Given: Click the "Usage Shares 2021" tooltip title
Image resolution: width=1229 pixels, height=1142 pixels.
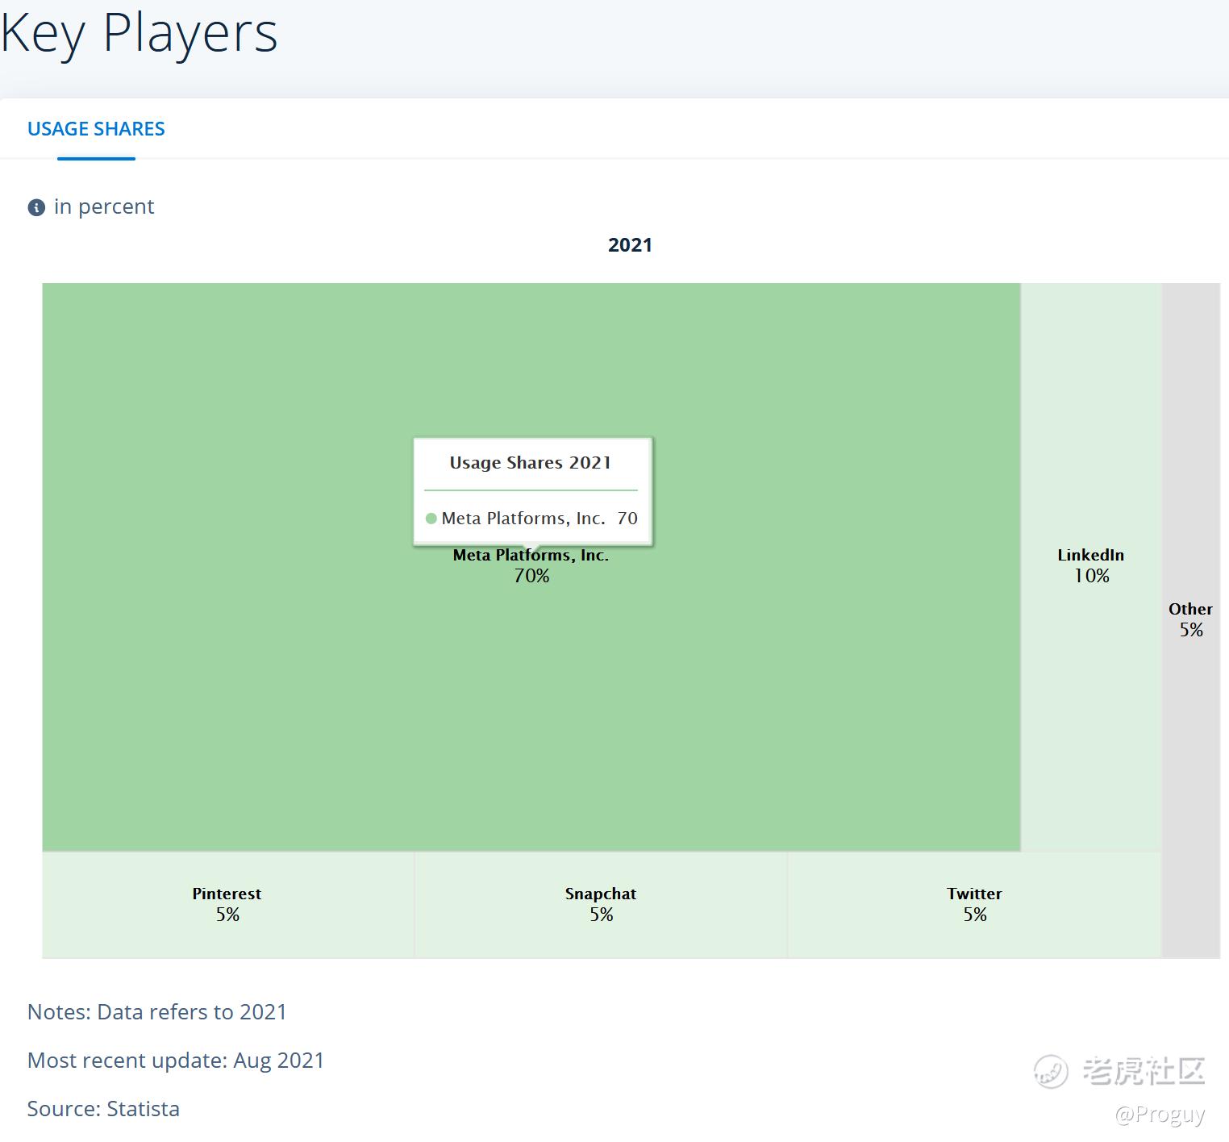Looking at the screenshot, I should 530,463.
